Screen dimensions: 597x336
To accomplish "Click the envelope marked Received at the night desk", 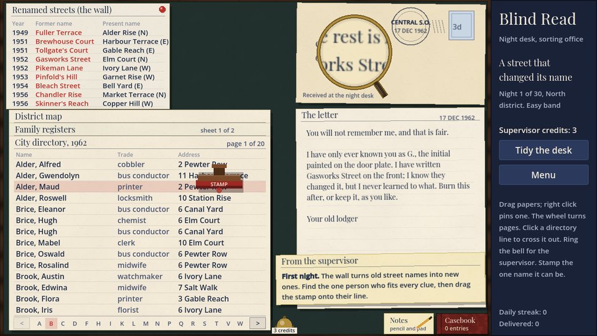I will point(391,54).
